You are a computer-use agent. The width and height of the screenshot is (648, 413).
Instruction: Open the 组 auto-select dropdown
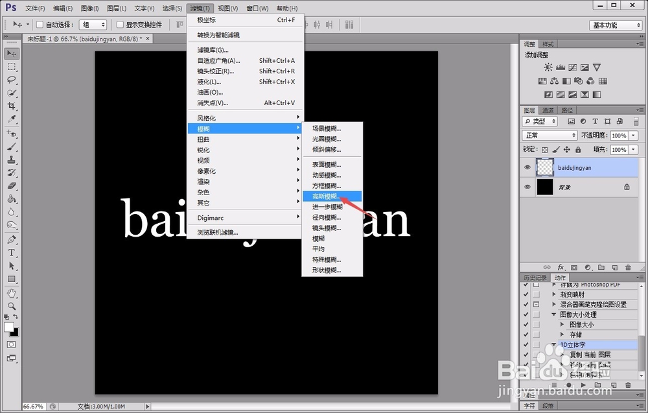[93, 25]
